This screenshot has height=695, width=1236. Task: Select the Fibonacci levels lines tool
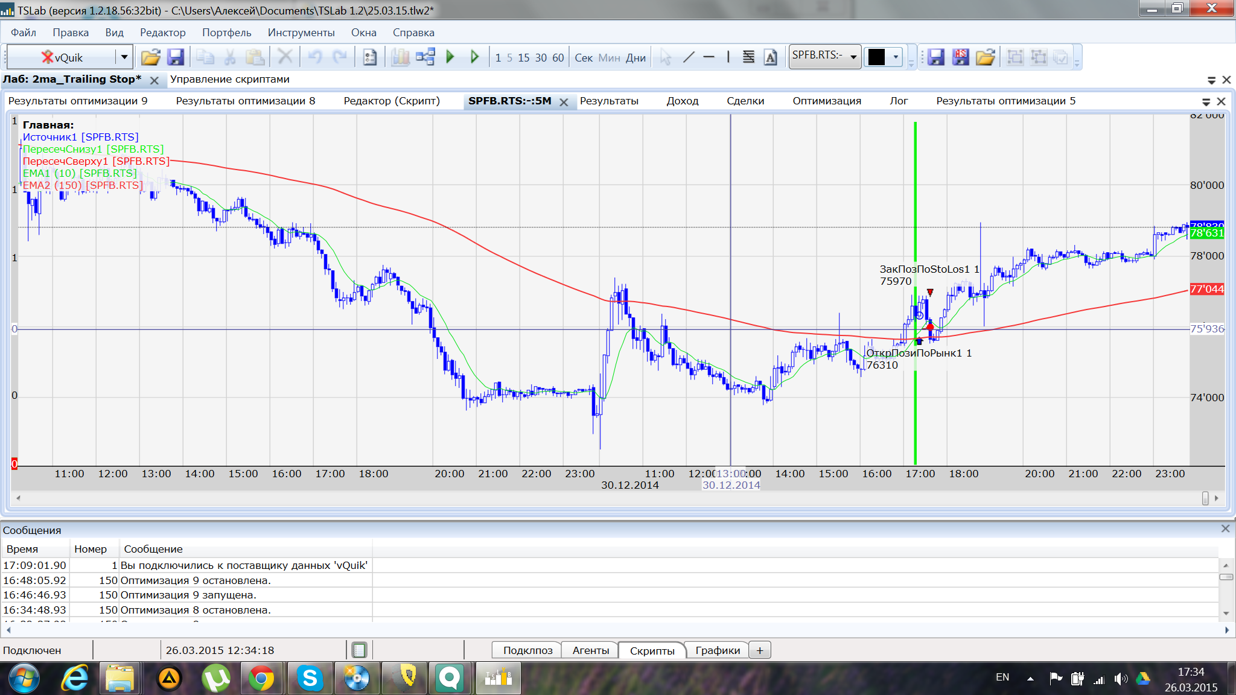tap(748, 57)
